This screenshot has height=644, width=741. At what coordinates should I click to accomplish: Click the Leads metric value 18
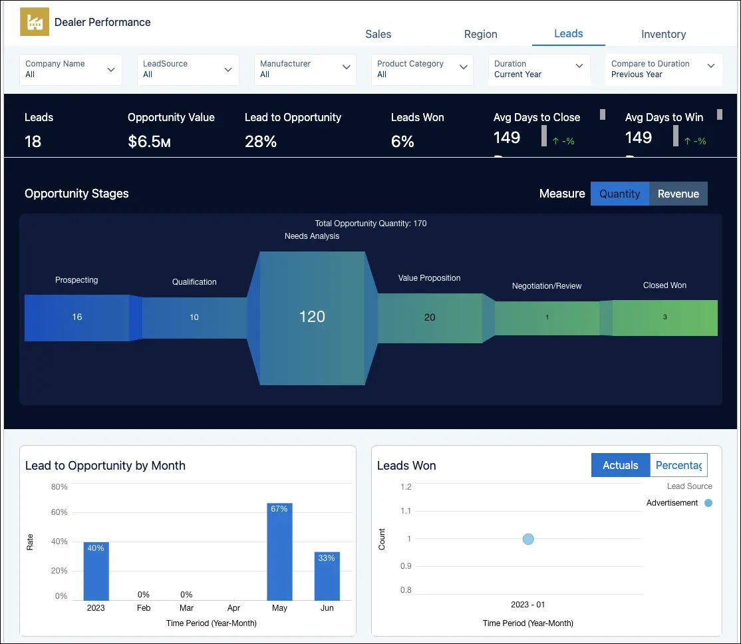point(33,142)
